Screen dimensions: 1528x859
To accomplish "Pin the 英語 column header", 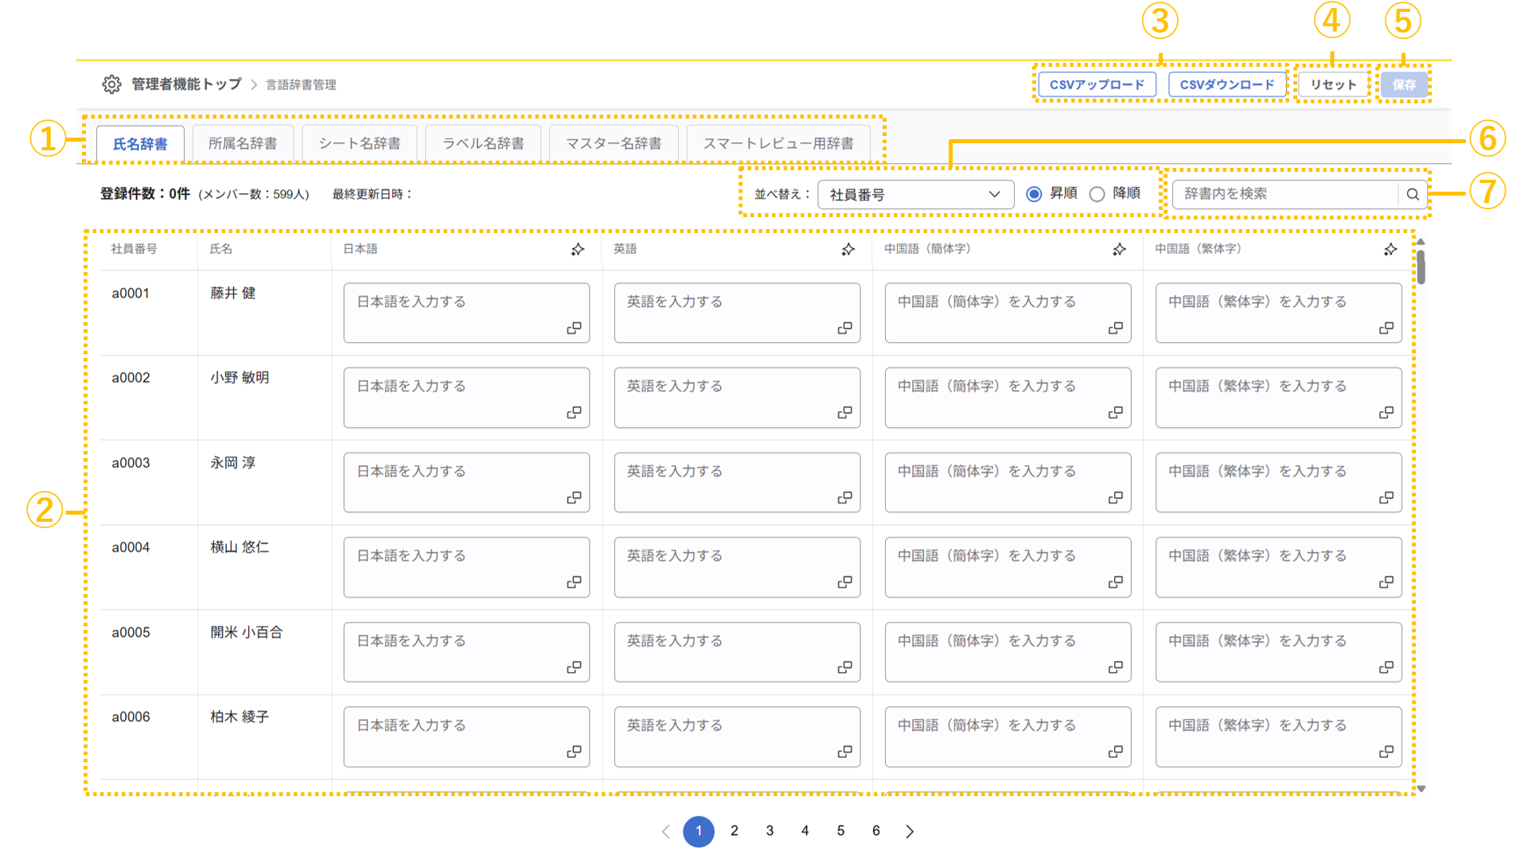I will pyautogui.click(x=848, y=249).
